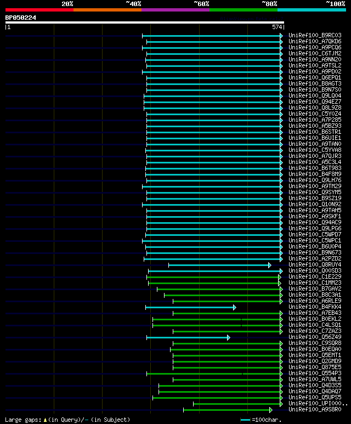Select the UniRef100_A5BZ93 label
Screen dimensions: 351x424
315,126
